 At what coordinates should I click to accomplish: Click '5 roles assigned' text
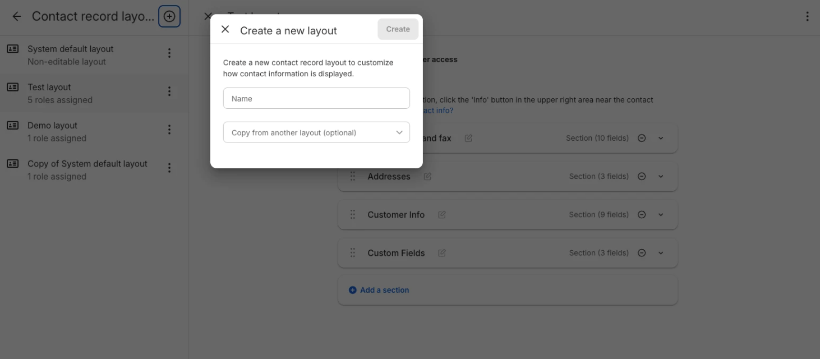click(x=60, y=100)
